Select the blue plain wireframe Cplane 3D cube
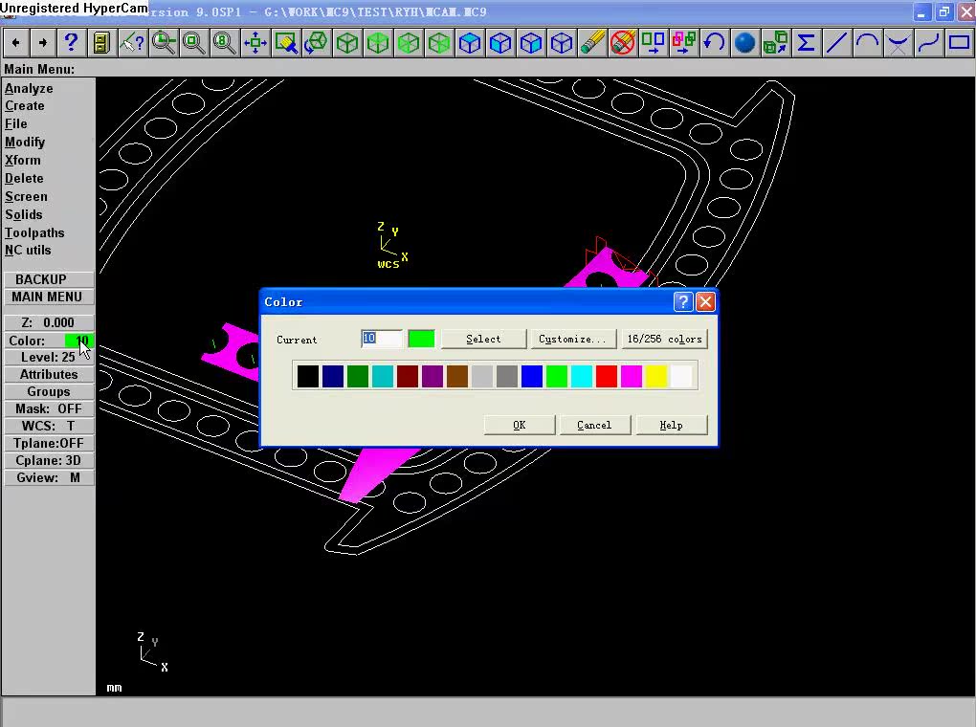This screenshot has width=976, height=727. pyautogui.click(x=562, y=43)
